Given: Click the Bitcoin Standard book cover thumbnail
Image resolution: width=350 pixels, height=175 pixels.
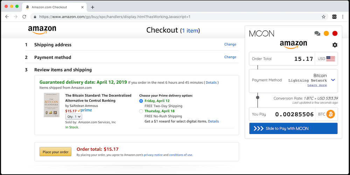Looking at the screenshot, I should pos(52,105).
